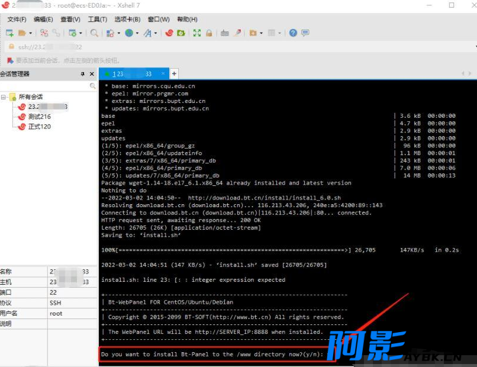Toggle full screen mode icon

click(197, 33)
